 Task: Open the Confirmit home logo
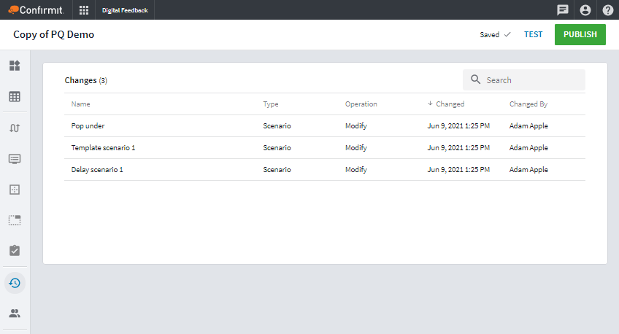[36, 10]
